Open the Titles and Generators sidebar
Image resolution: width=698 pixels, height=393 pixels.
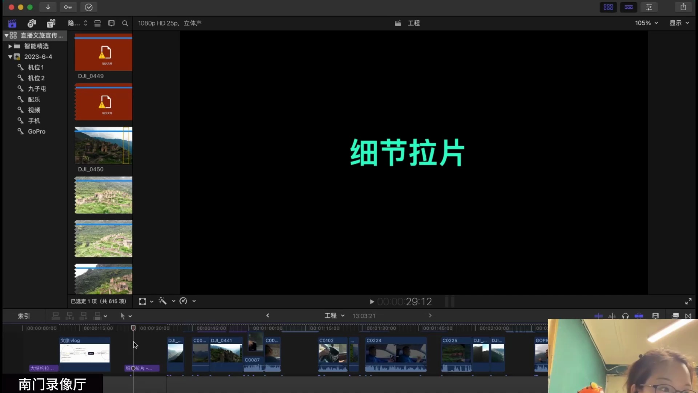(x=51, y=23)
